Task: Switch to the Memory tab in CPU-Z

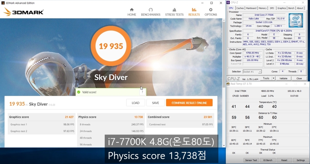Action: tap(262, 8)
